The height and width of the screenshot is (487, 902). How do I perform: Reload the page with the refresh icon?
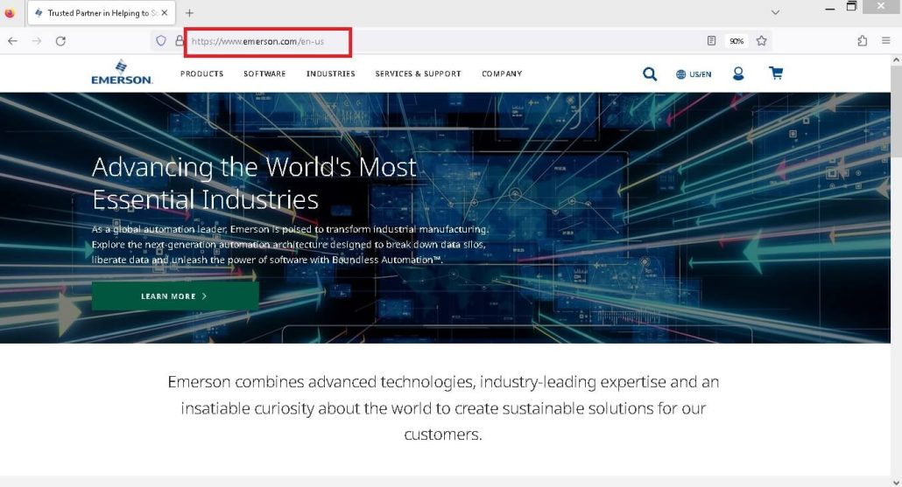tap(60, 41)
